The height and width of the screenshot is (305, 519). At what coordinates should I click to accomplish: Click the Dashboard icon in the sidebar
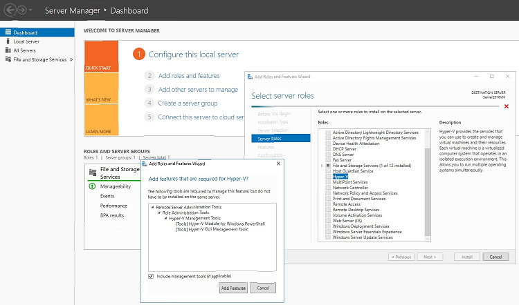point(8,32)
